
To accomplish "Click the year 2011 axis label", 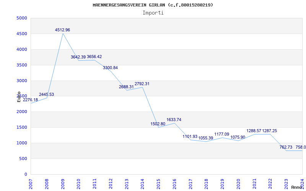I will (94, 184).
